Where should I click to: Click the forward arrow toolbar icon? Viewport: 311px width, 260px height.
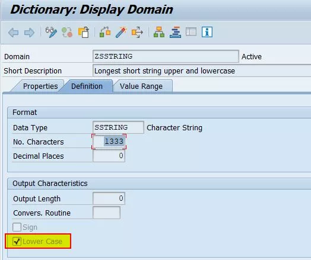tap(29, 32)
